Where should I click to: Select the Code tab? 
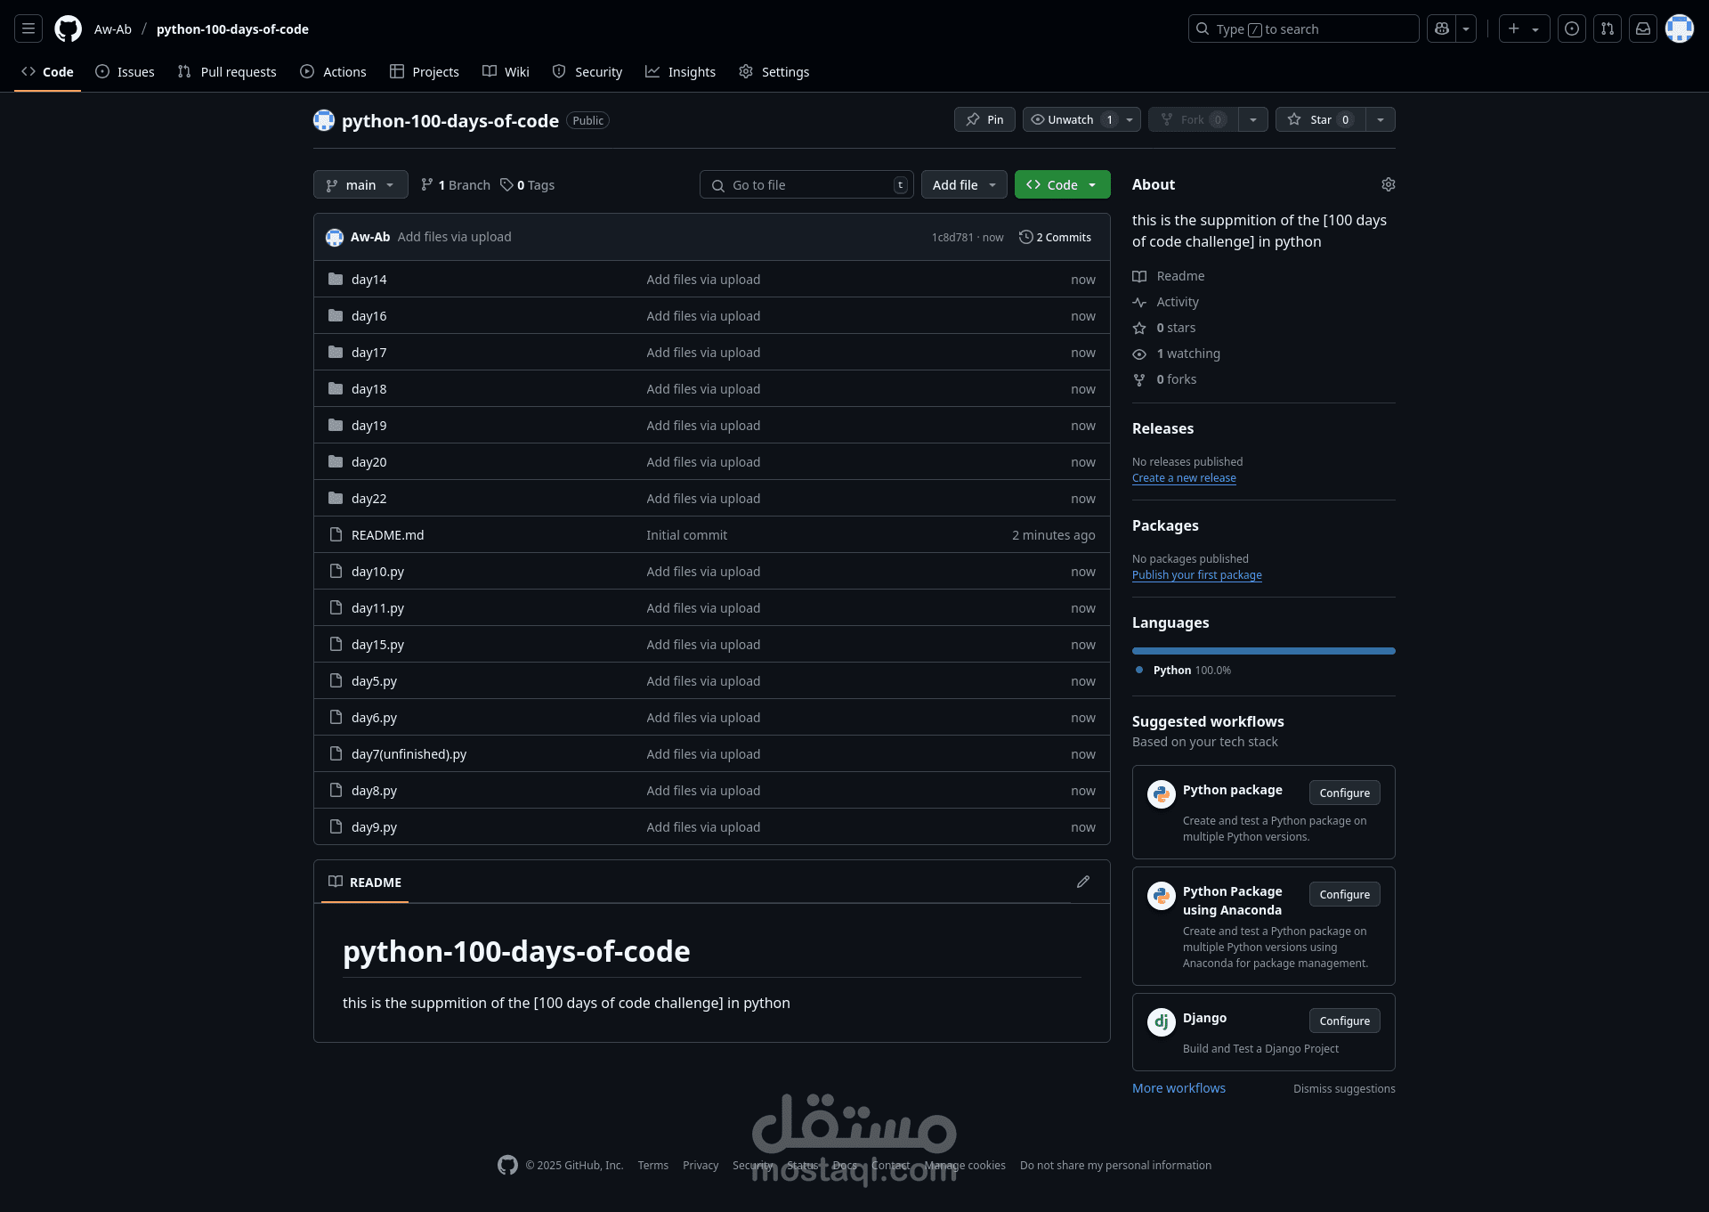48,71
